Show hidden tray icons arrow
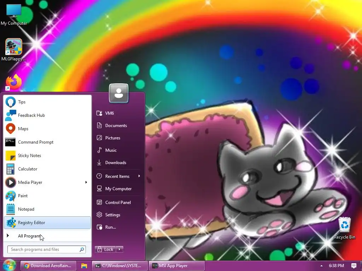The width and height of the screenshot is (362, 271). click(x=321, y=266)
